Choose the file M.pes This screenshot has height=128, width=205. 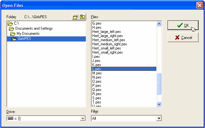97,73
